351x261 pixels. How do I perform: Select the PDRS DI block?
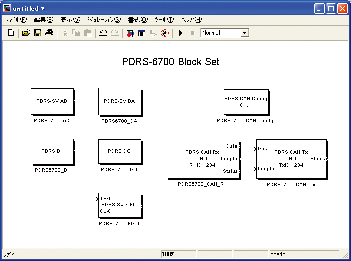tap(52, 151)
